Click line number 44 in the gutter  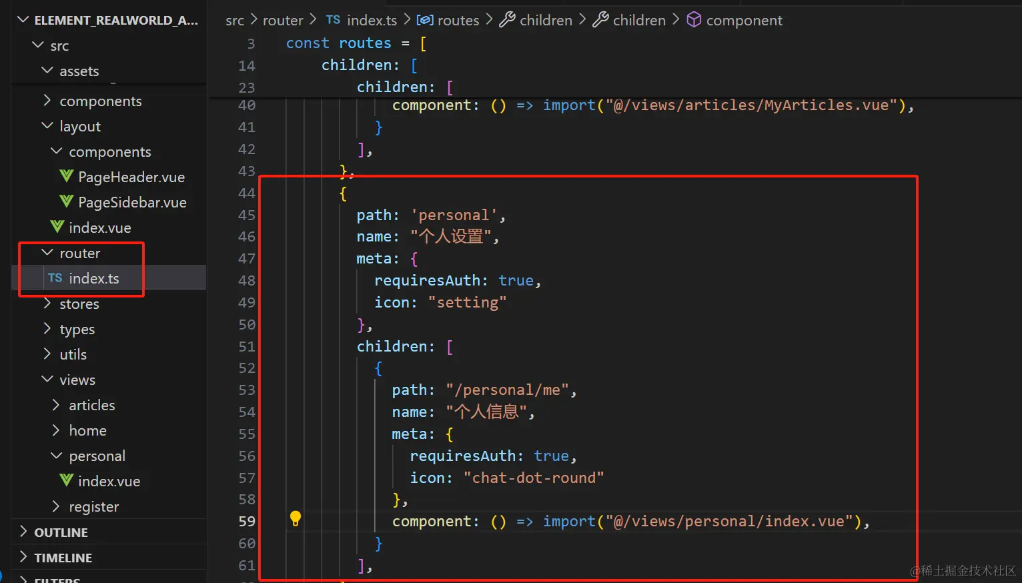[x=247, y=193]
